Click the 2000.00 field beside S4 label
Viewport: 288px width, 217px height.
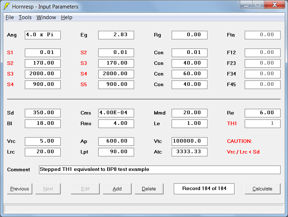(x=116, y=74)
